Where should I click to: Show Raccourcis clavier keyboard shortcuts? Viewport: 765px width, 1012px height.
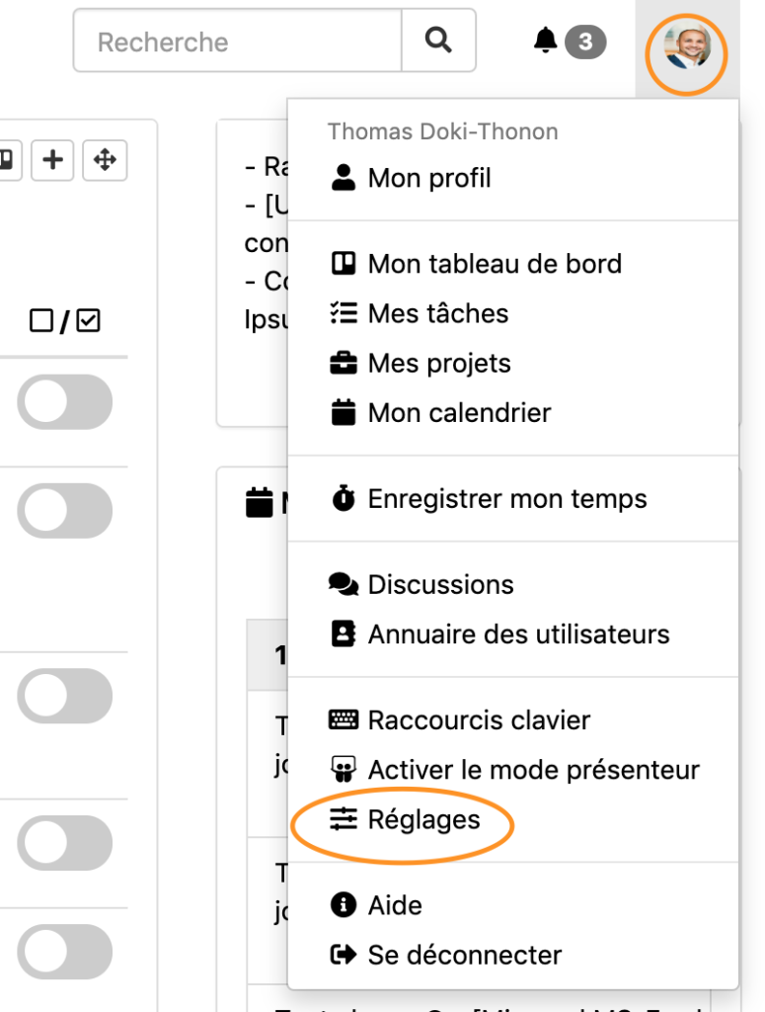click(479, 719)
